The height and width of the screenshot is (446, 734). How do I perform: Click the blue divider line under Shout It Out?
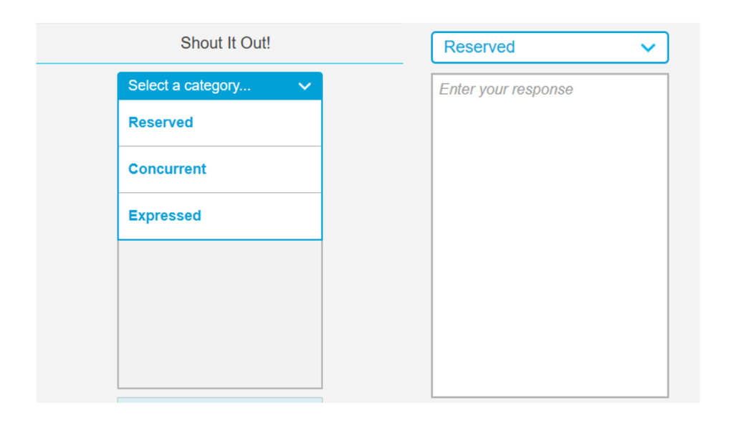pyautogui.click(x=219, y=64)
